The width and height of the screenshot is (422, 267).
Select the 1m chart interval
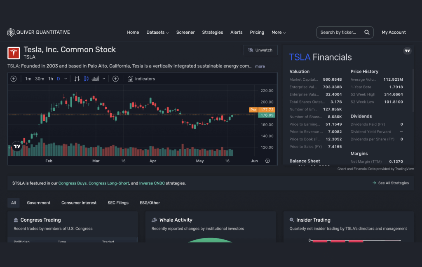(x=28, y=79)
